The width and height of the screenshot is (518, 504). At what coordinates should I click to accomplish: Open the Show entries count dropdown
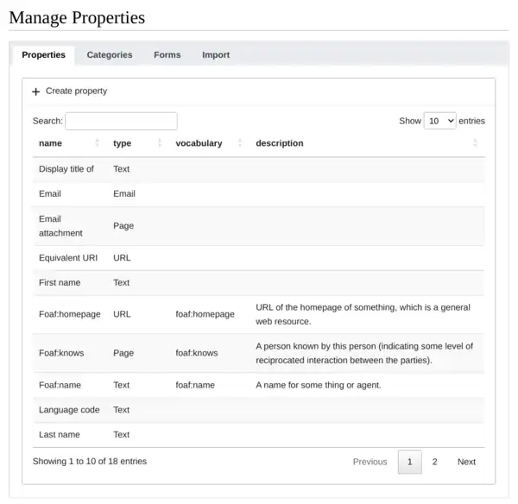439,121
